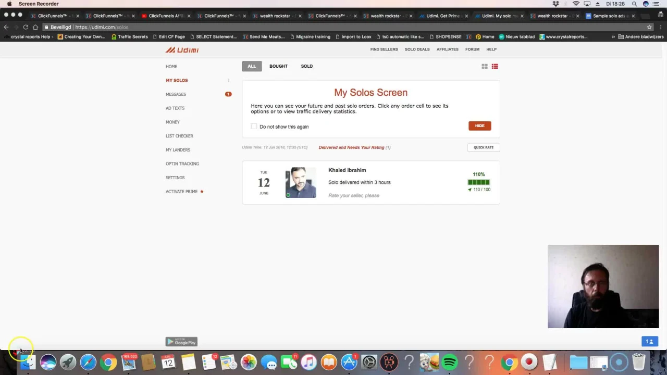The width and height of the screenshot is (667, 375).
Task: Open Spotlight search in the menu bar
Action: click(634, 4)
